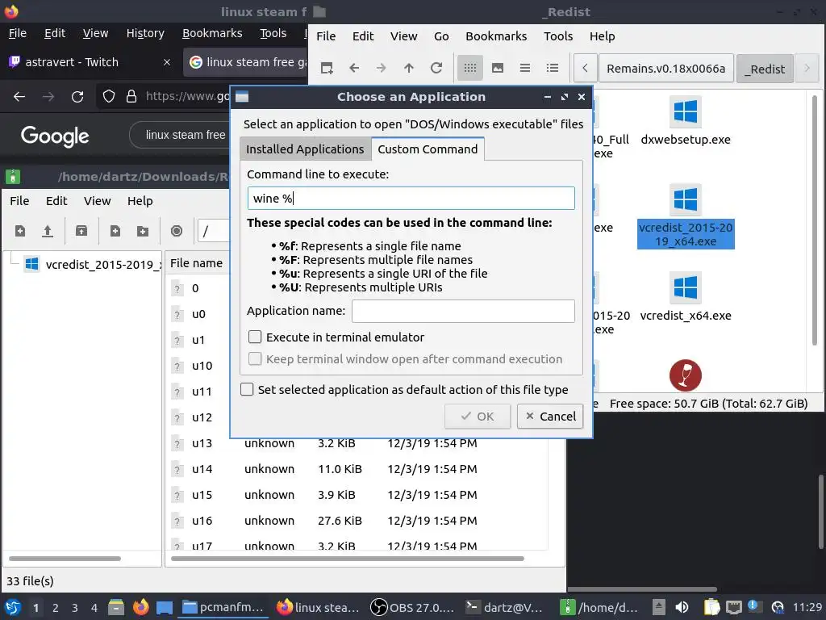Click the Google logo in Firefox
826x620 pixels.
55,136
